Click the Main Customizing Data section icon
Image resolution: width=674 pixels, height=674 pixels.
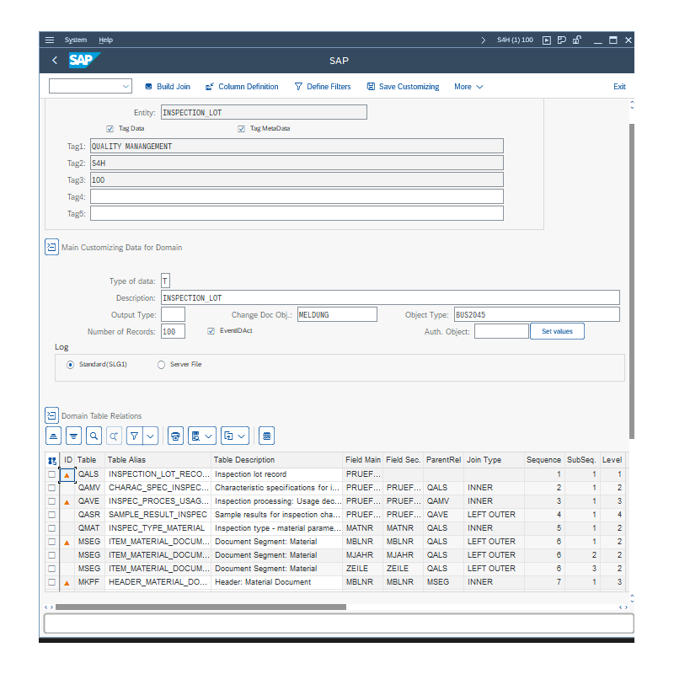pyautogui.click(x=51, y=247)
